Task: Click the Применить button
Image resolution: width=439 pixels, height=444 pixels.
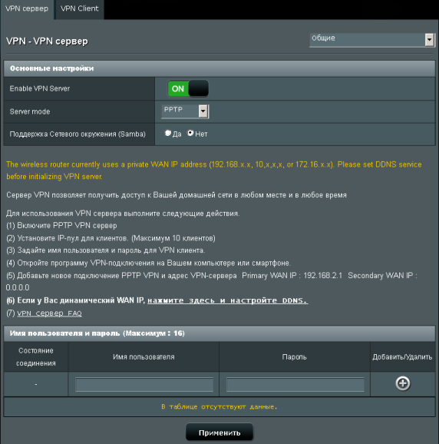Action: click(219, 432)
